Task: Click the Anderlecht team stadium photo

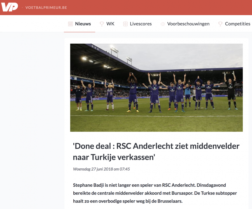Action: 156,88
